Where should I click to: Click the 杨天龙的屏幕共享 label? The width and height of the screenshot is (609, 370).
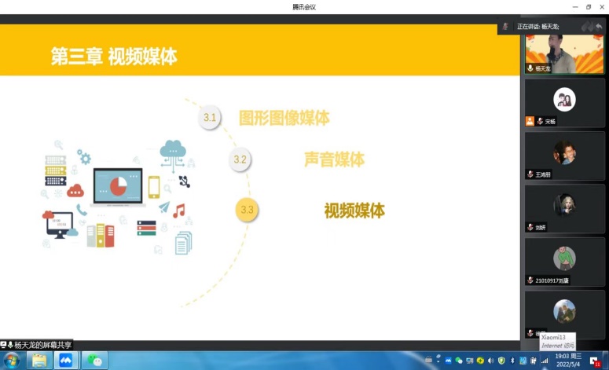click(x=42, y=345)
